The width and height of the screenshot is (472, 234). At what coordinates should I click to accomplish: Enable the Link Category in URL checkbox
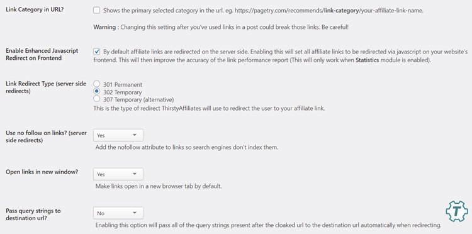(x=97, y=11)
